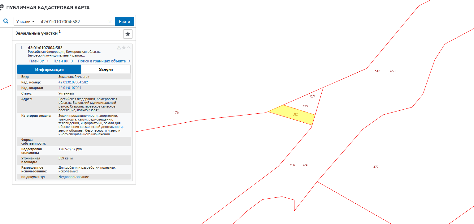Clear the search field with X
The height and width of the screenshot is (224, 474).
coord(110,22)
